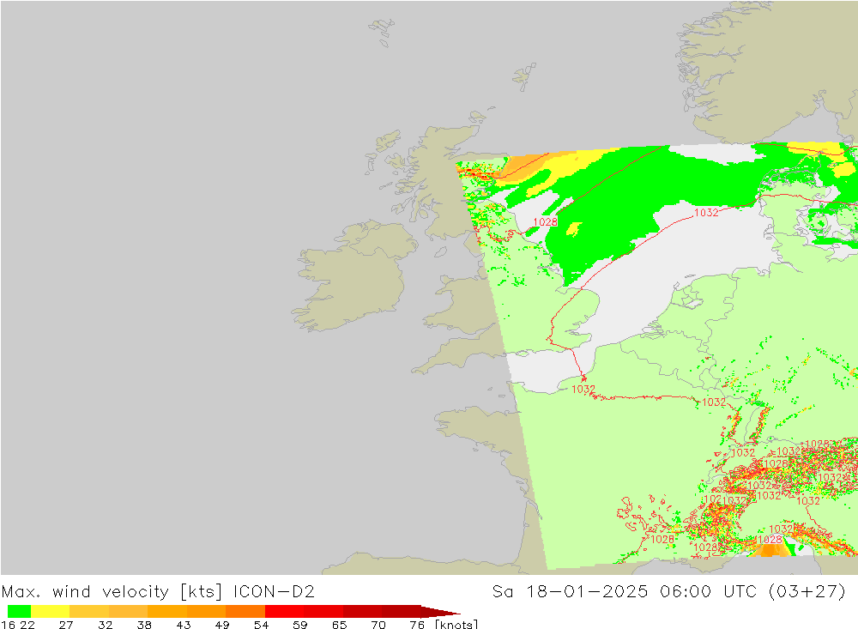Click legend value '65'

(339, 625)
